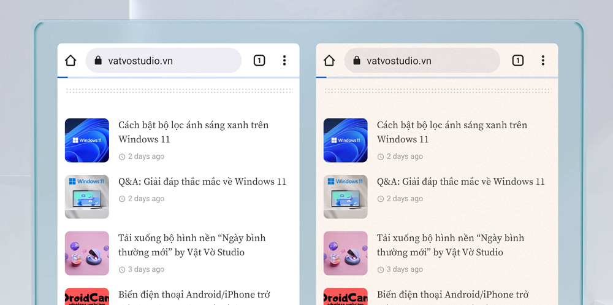This screenshot has height=305, width=613.
Task: Open "Cách bật bộ lọc ánh sáng xanh" in the left browser
Action: [x=194, y=133]
